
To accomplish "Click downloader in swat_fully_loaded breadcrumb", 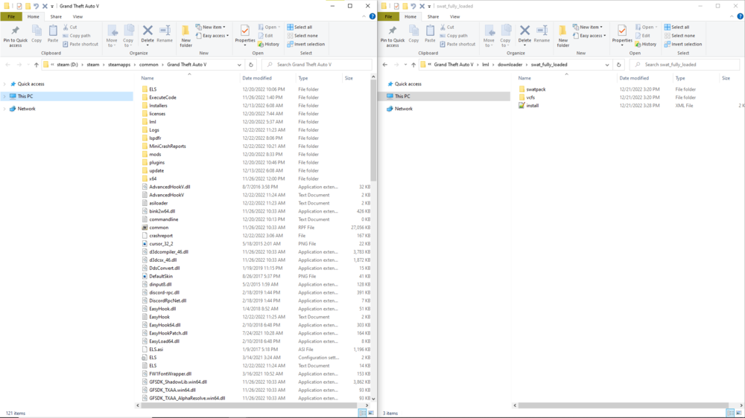I will [x=510, y=65].
